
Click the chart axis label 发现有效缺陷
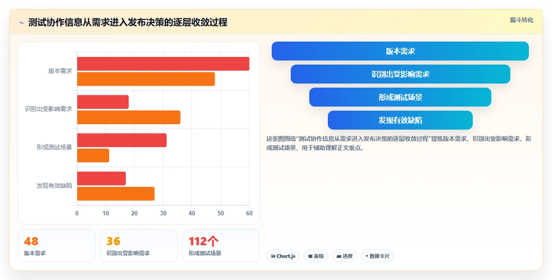point(54,186)
